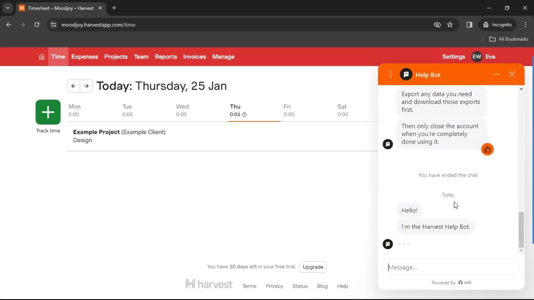Click the EW user avatar
The height and width of the screenshot is (300, 534).
point(477,57)
